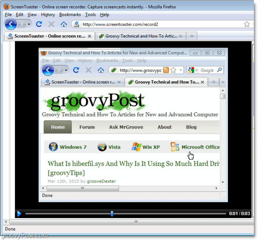Screen dimensions: 258x240
Task: Switch to outer Groovy Technical and How To tab
Action: click(x=141, y=36)
